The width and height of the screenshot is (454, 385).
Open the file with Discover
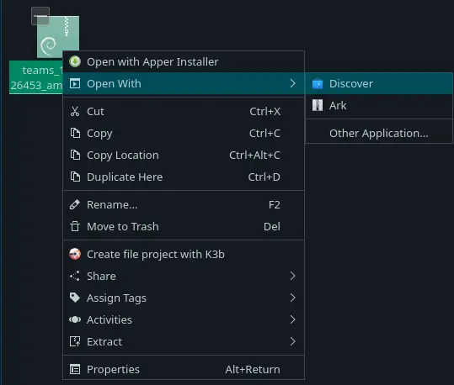click(x=379, y=84)
